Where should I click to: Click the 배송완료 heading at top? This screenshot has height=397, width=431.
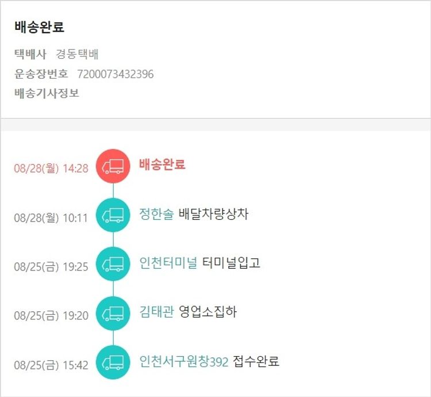coord(39,27)
